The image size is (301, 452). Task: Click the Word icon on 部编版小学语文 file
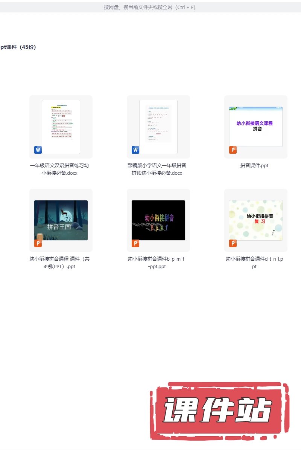click(x=135, y=150)
